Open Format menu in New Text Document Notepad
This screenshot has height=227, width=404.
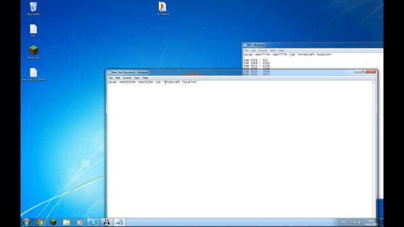pyautogui.click(x=127, y=78)
